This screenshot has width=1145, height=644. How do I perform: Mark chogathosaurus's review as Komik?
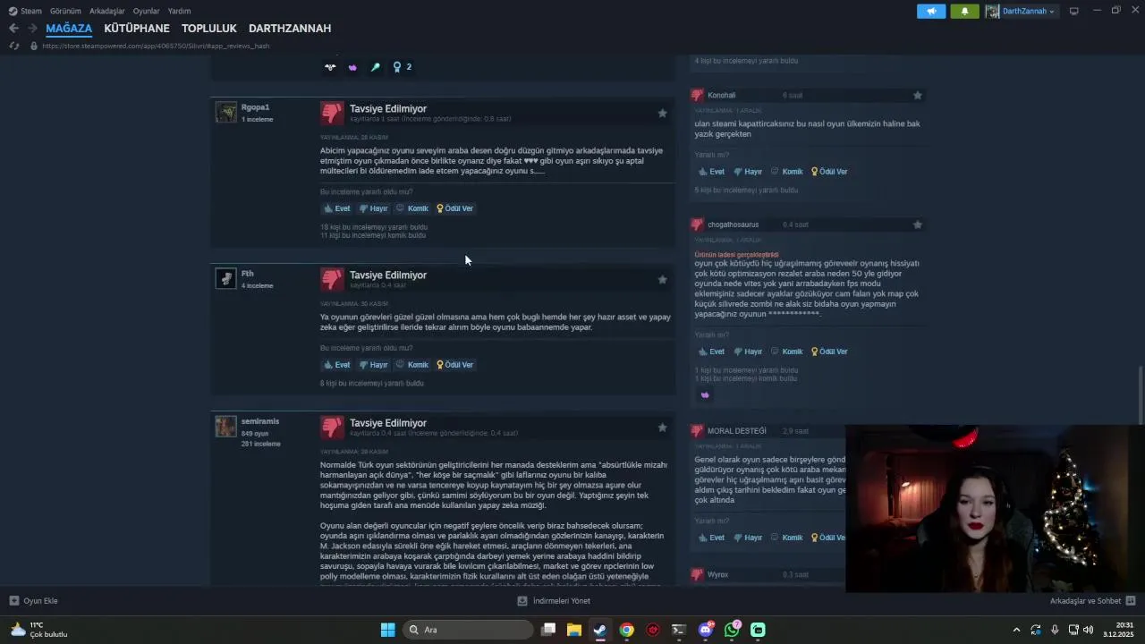point(787,352)
